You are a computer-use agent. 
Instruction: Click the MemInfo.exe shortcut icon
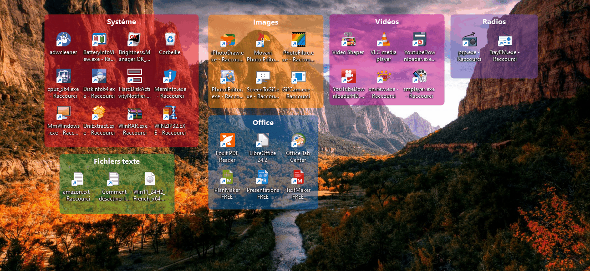[x=170, y=75]
